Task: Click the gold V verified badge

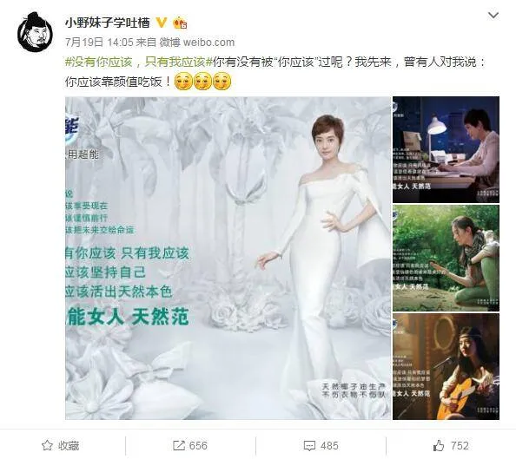Action: pyautogui.click(x=162, y=23)
